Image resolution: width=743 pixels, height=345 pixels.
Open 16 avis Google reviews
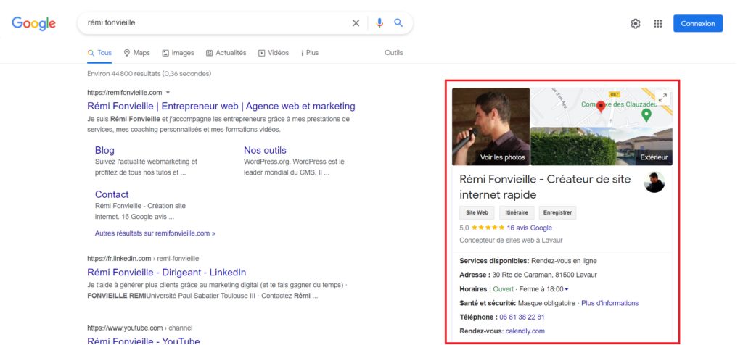point(529,228)
